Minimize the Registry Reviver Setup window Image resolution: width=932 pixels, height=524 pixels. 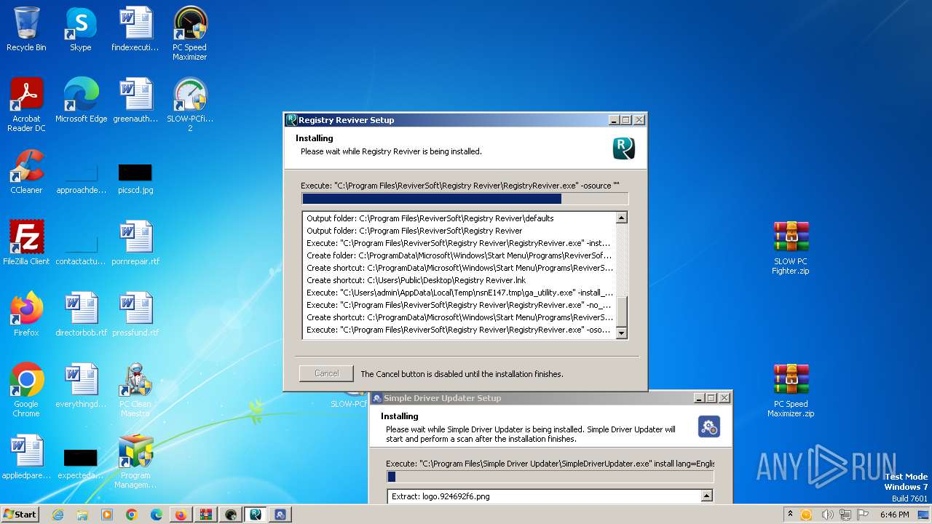(x=614, y=120)
